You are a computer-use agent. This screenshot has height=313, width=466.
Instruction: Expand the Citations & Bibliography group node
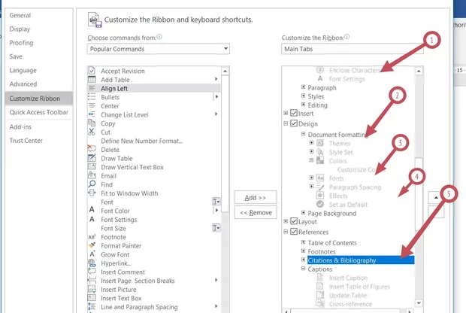303,260
